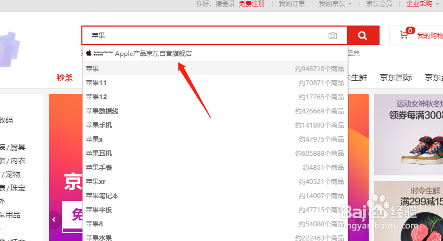Viewport: 443px width, 241px height.
Task: Click the 约426669个商品 count text
Action: [319, 111]
